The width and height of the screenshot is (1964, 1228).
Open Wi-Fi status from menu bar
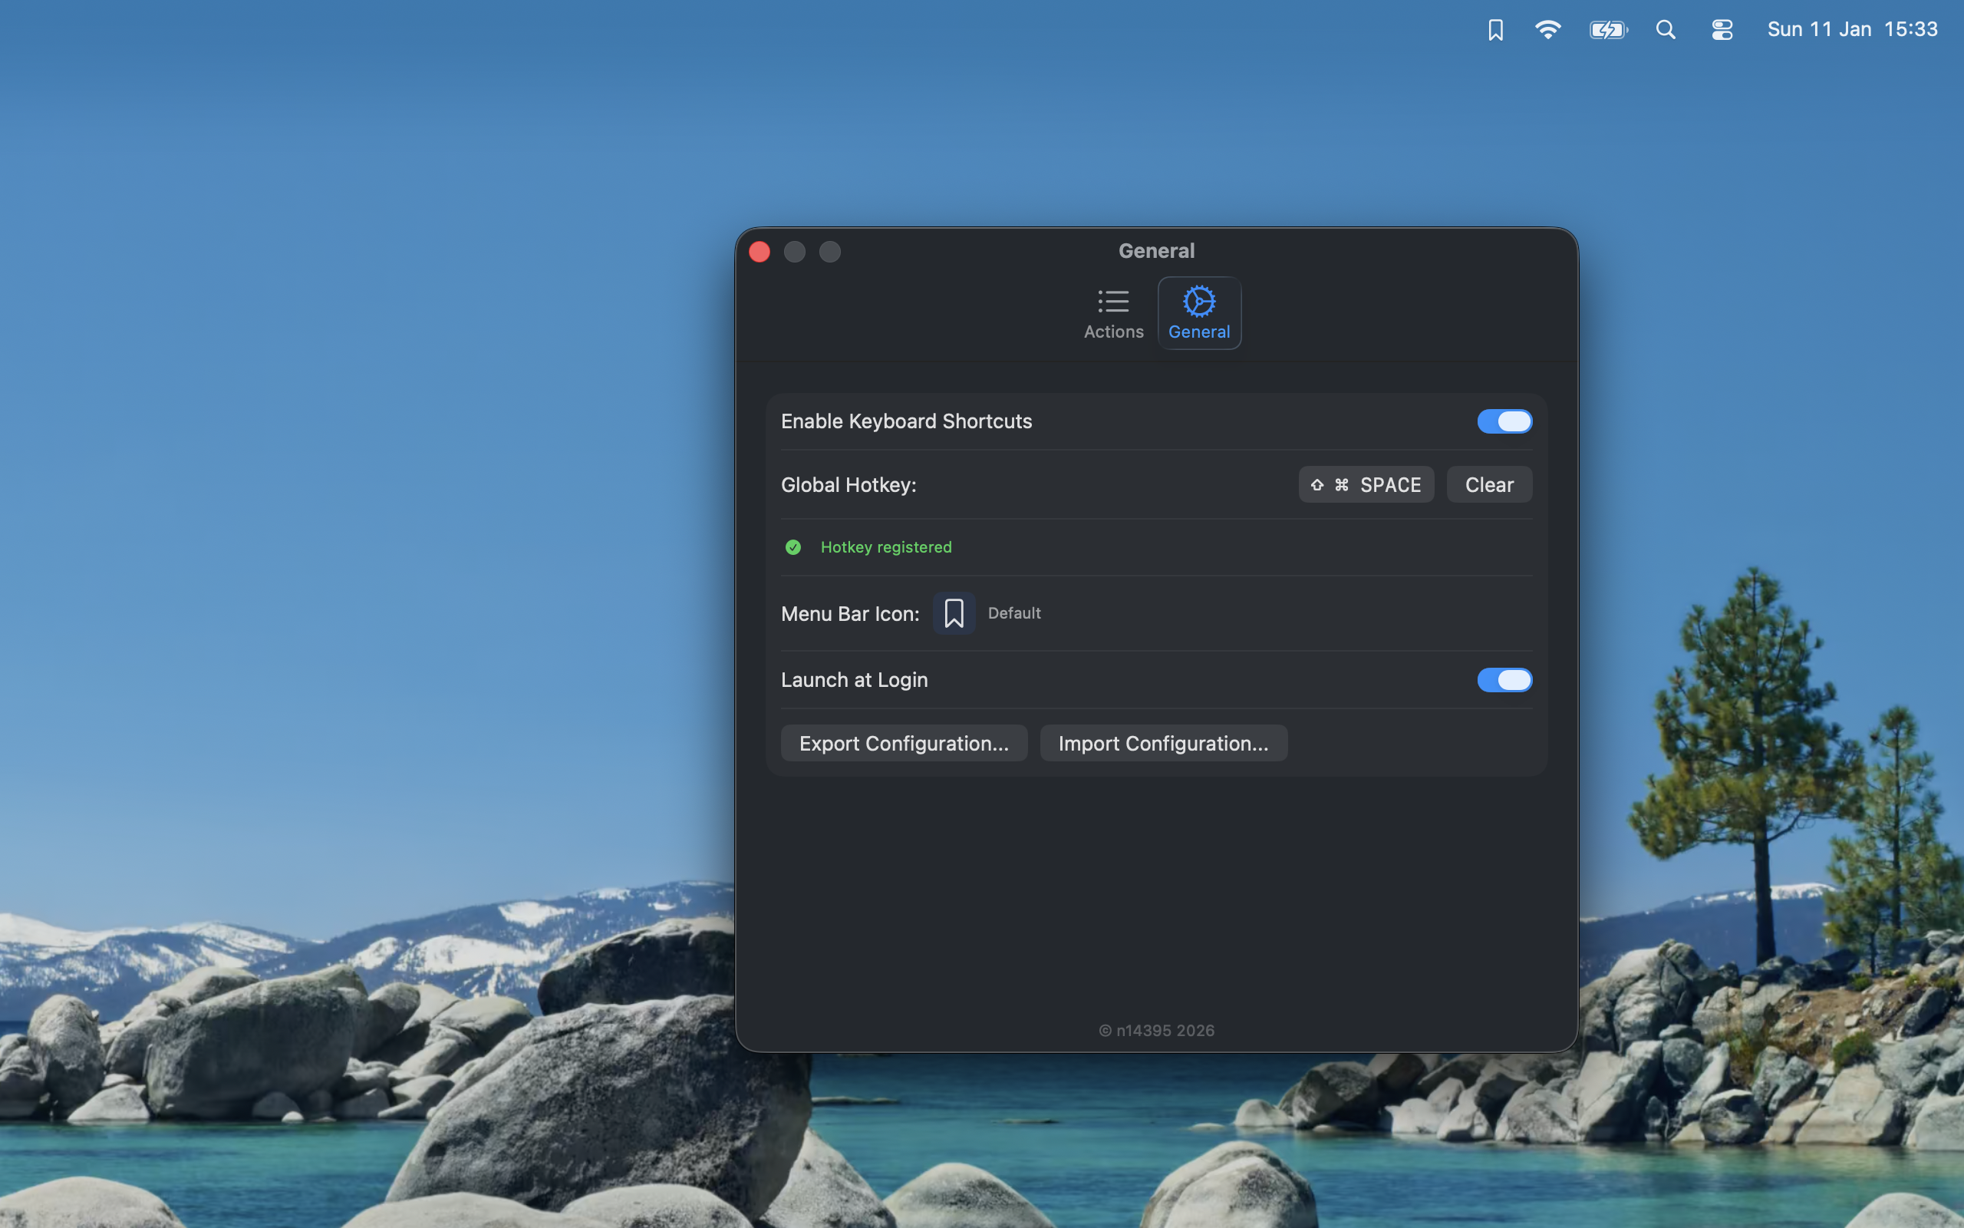pyautogui.click(x=1548, y=29)
